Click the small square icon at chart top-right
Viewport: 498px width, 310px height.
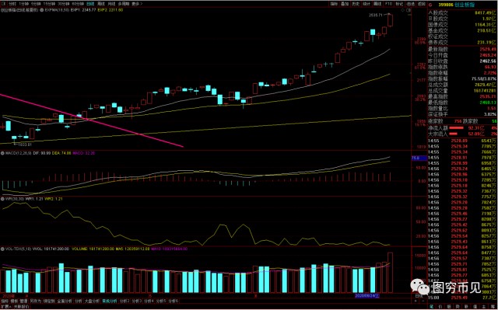(409, 10)
